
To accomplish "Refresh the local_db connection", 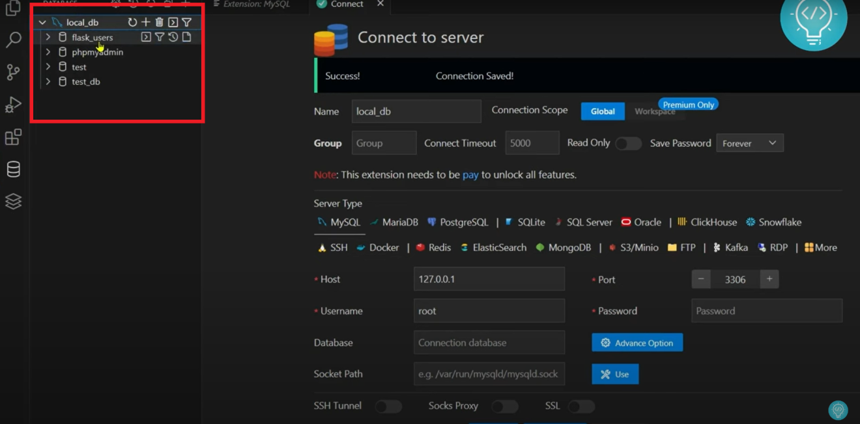I will click(x=132, y=22).
